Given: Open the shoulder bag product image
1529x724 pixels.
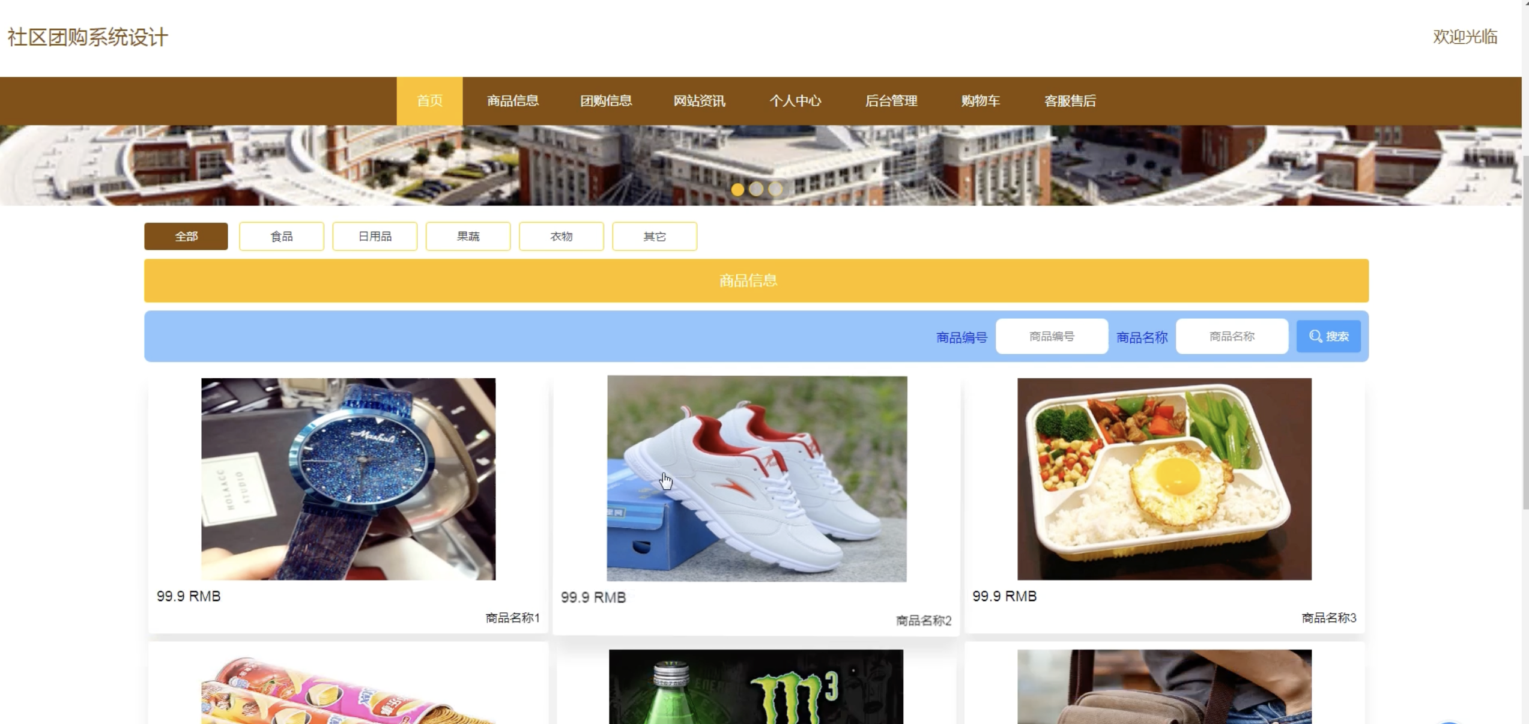Looking at the screenshot, I should pos(1164,687).
